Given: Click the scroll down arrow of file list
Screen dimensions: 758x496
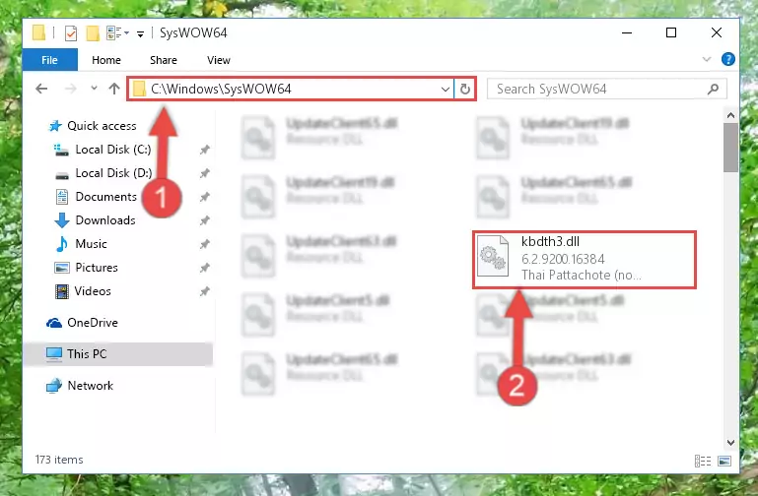Looking at the screenshot, I should (730, 443).
